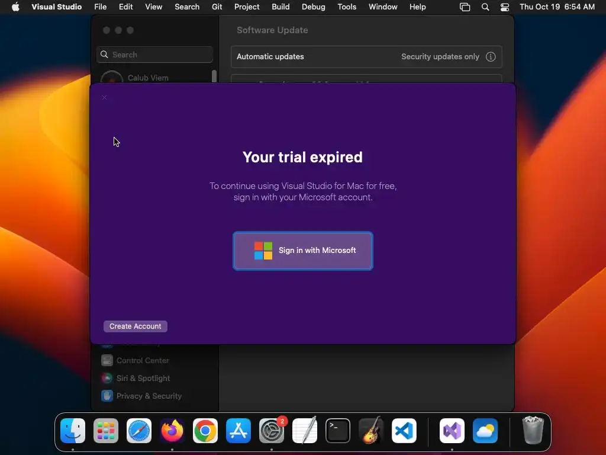
Task: Open TextEdit from the Dock
Action: click(305, 431)
